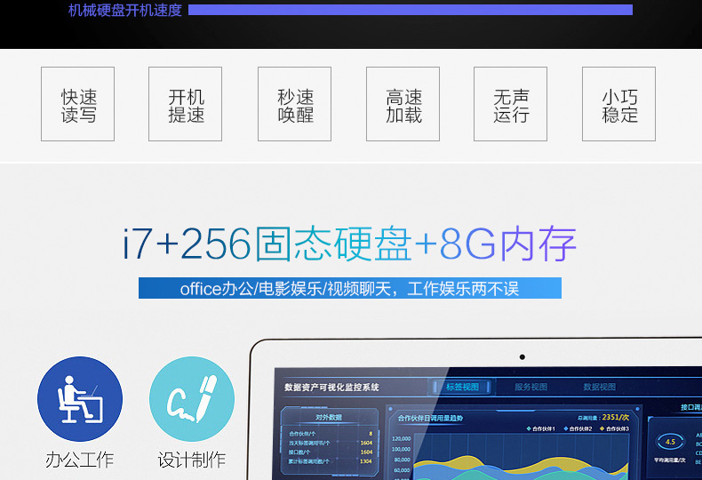702x480 pixels.
Task: Click the area chart on laptop screen
Action: click(x=521, y=457)
